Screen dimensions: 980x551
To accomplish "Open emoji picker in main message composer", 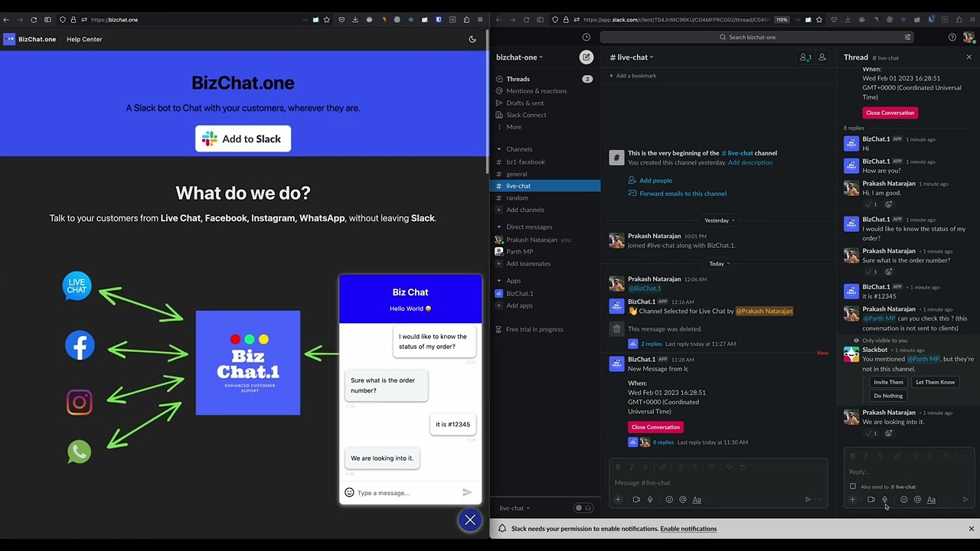I will 669,500.
